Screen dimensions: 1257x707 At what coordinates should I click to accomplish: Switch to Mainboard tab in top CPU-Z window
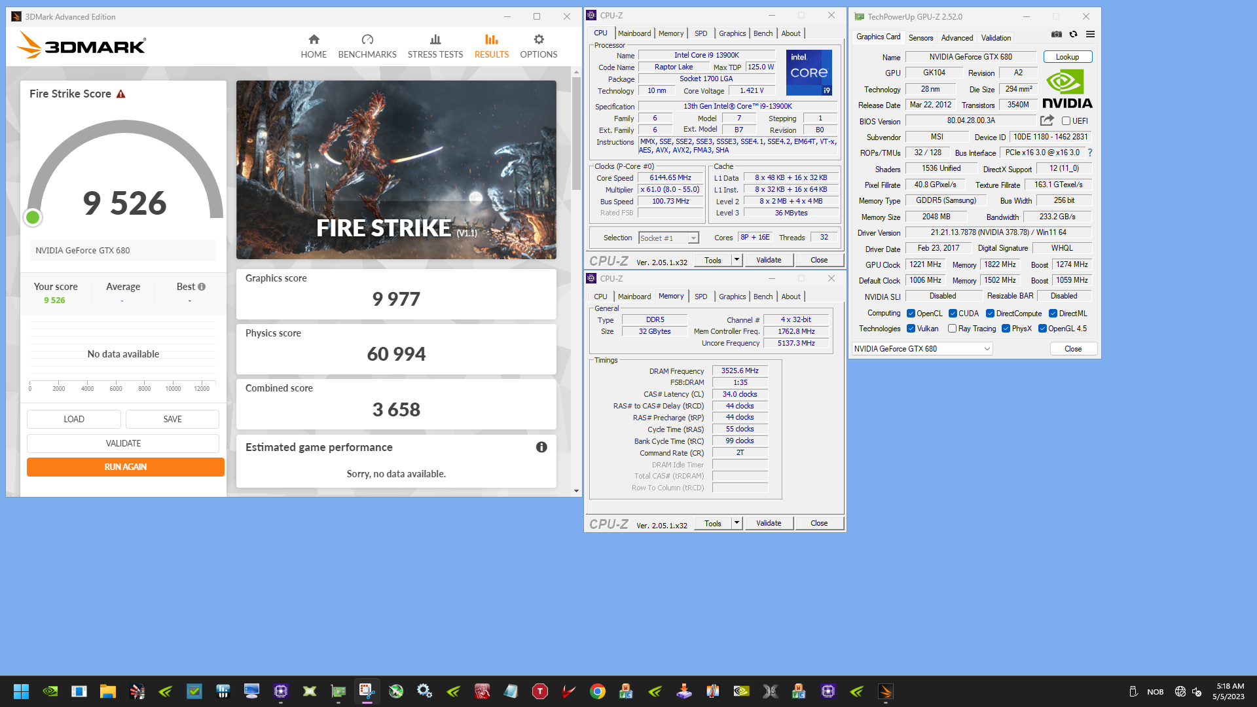click(634, 33)
